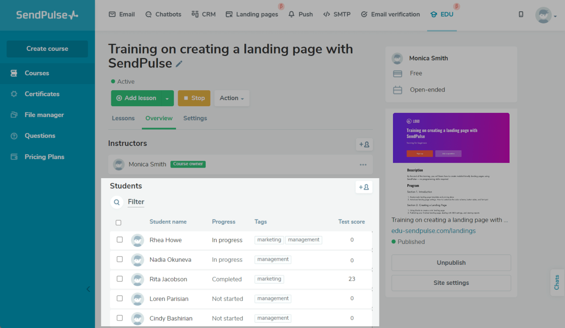Click add student icon in Students section
The height and width of the screenshot is (328, 565).
point(364,187)
